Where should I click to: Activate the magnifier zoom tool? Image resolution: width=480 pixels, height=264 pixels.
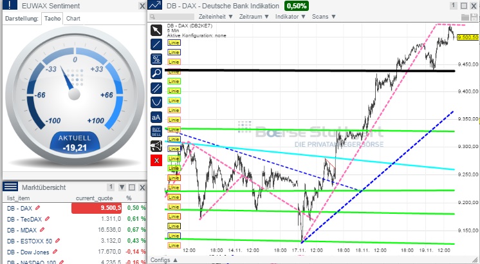pyautogui.click(x=156, y=73)
